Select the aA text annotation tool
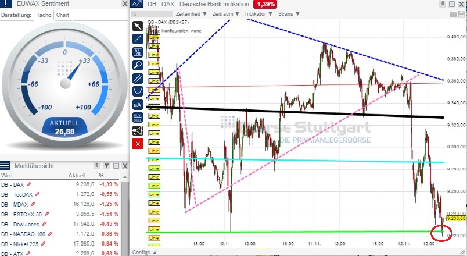Screen dimensions: 467x256 click(x=138, y=105)
